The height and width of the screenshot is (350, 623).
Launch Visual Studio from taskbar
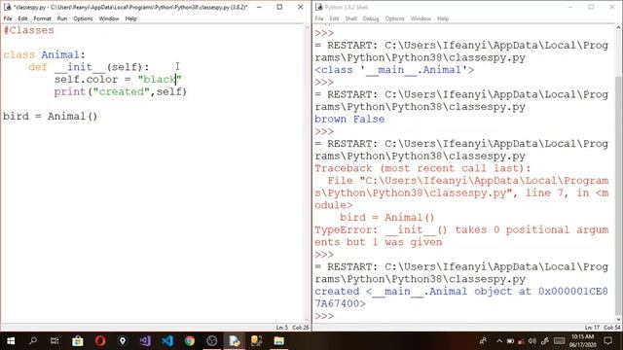[145, 341]
